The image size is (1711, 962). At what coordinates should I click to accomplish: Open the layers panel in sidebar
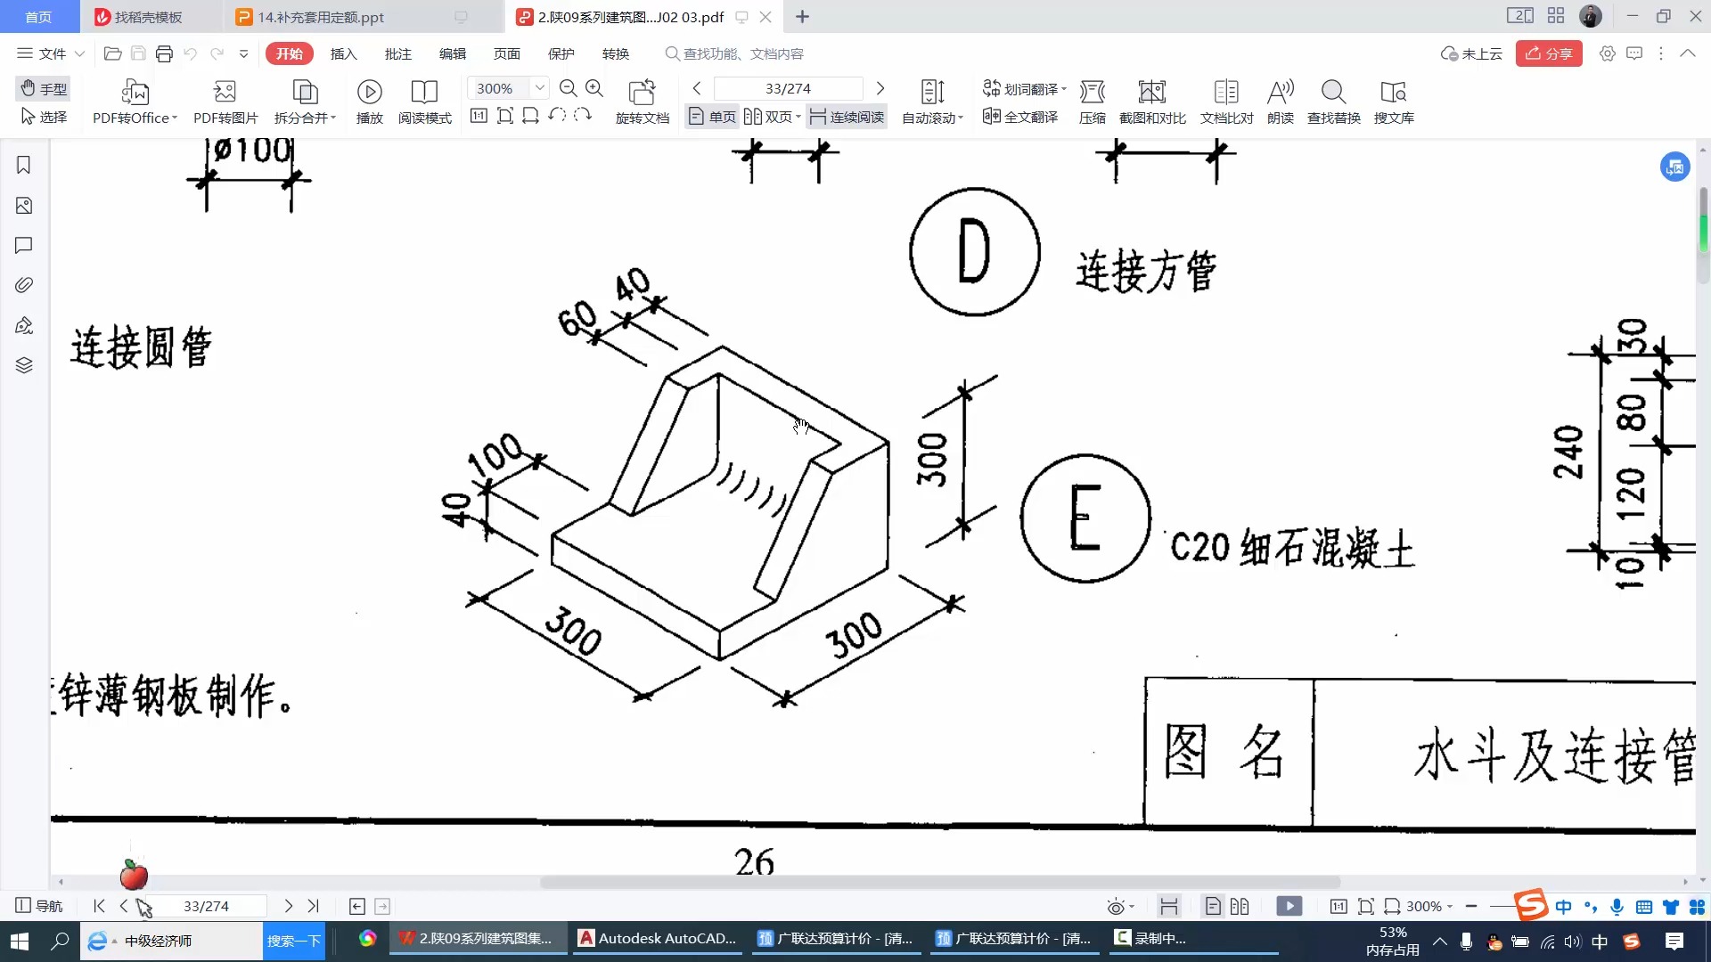pyautogui.click(x=24, y=365)
